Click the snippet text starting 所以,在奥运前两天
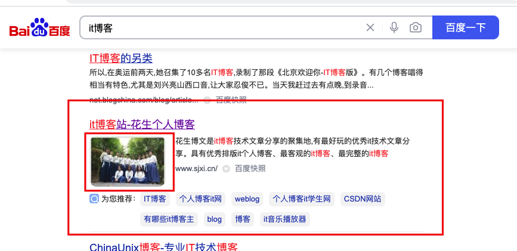The height and width of the screenshot is (251, 517). [x=256, y=79]
